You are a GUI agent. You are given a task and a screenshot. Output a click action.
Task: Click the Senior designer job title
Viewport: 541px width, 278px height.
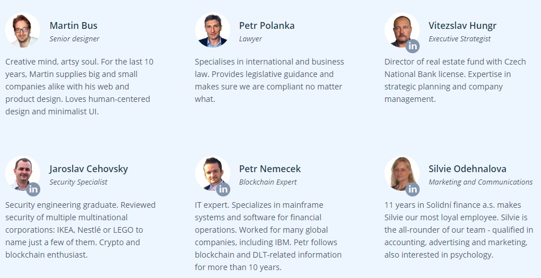click(x=74, y=39)
